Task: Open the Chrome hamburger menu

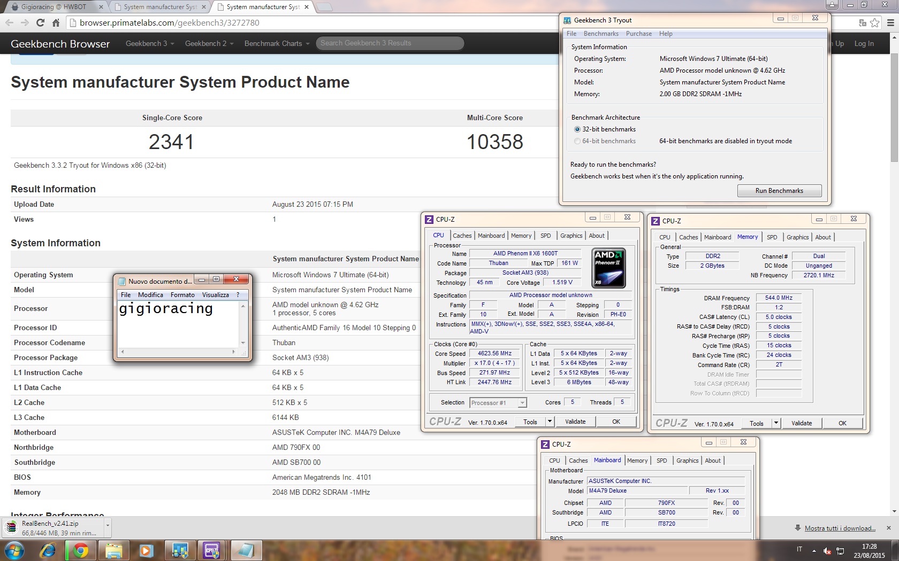Action: [x=890, y=22]
